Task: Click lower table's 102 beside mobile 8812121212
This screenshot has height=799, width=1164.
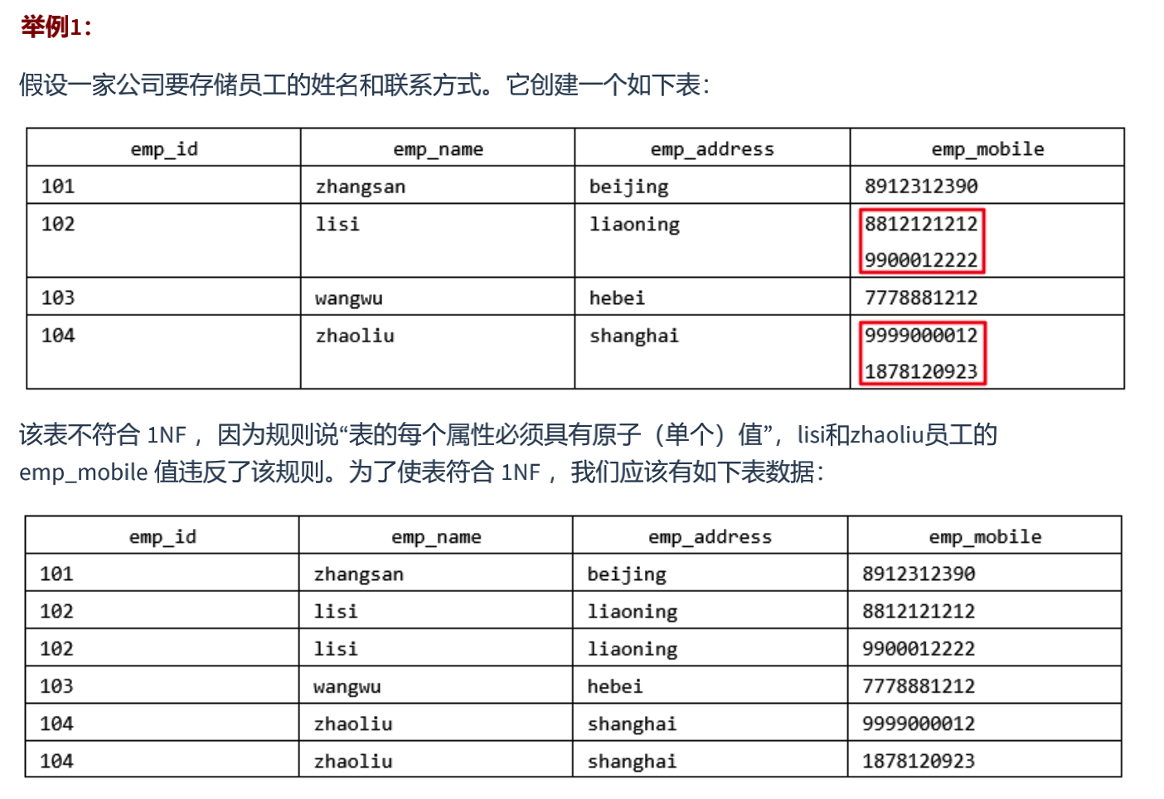Action: 56,612
